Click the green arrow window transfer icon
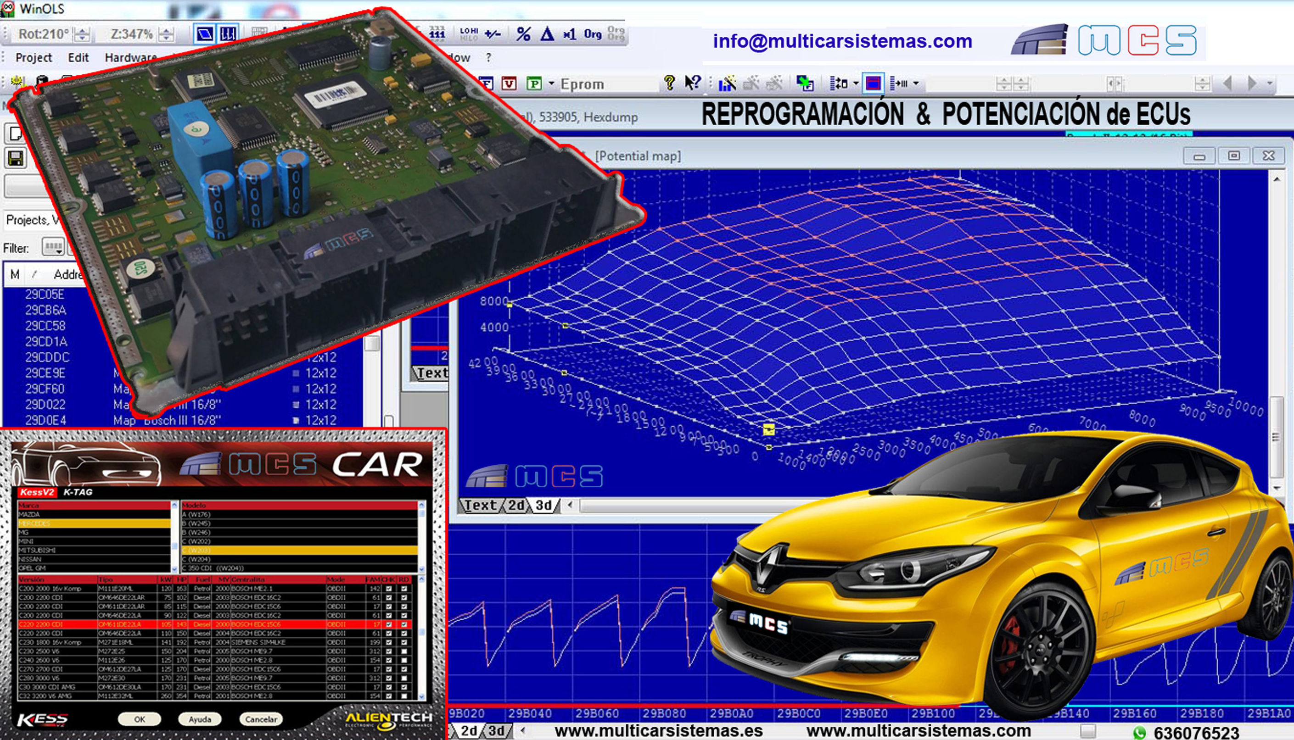The width and height of the screenshot is (1294, 740). [805, 83]
